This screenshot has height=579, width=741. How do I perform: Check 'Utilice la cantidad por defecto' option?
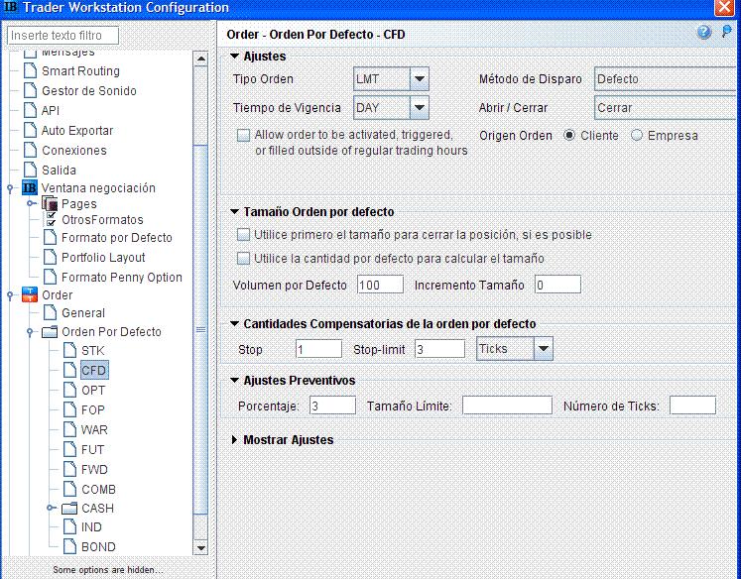click(x=243, y=259)
